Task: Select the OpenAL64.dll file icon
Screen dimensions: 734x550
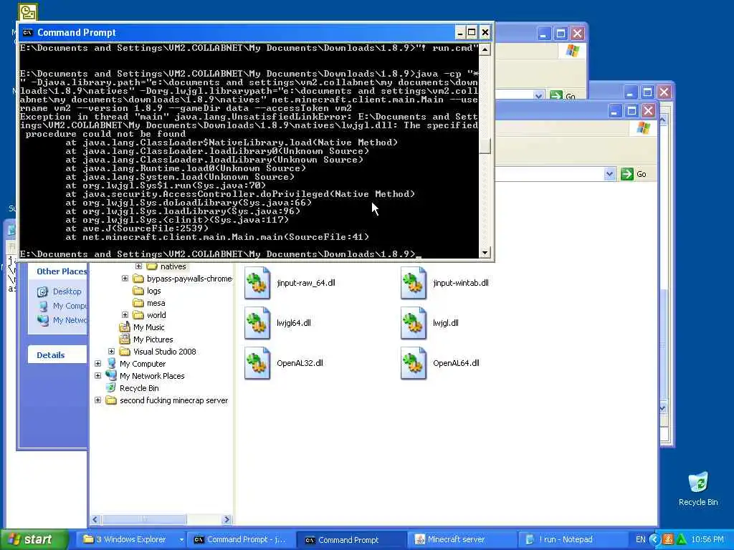Action: pyautogui.click(x=414, y=363)
